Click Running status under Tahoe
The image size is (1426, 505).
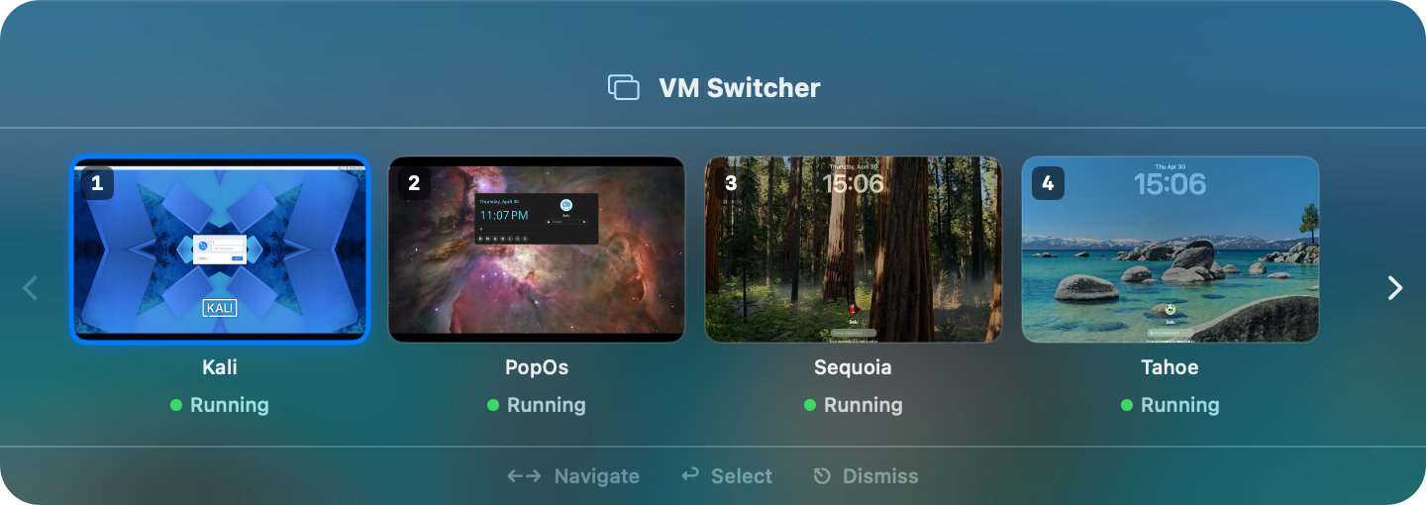click(x=1180, y=405)
